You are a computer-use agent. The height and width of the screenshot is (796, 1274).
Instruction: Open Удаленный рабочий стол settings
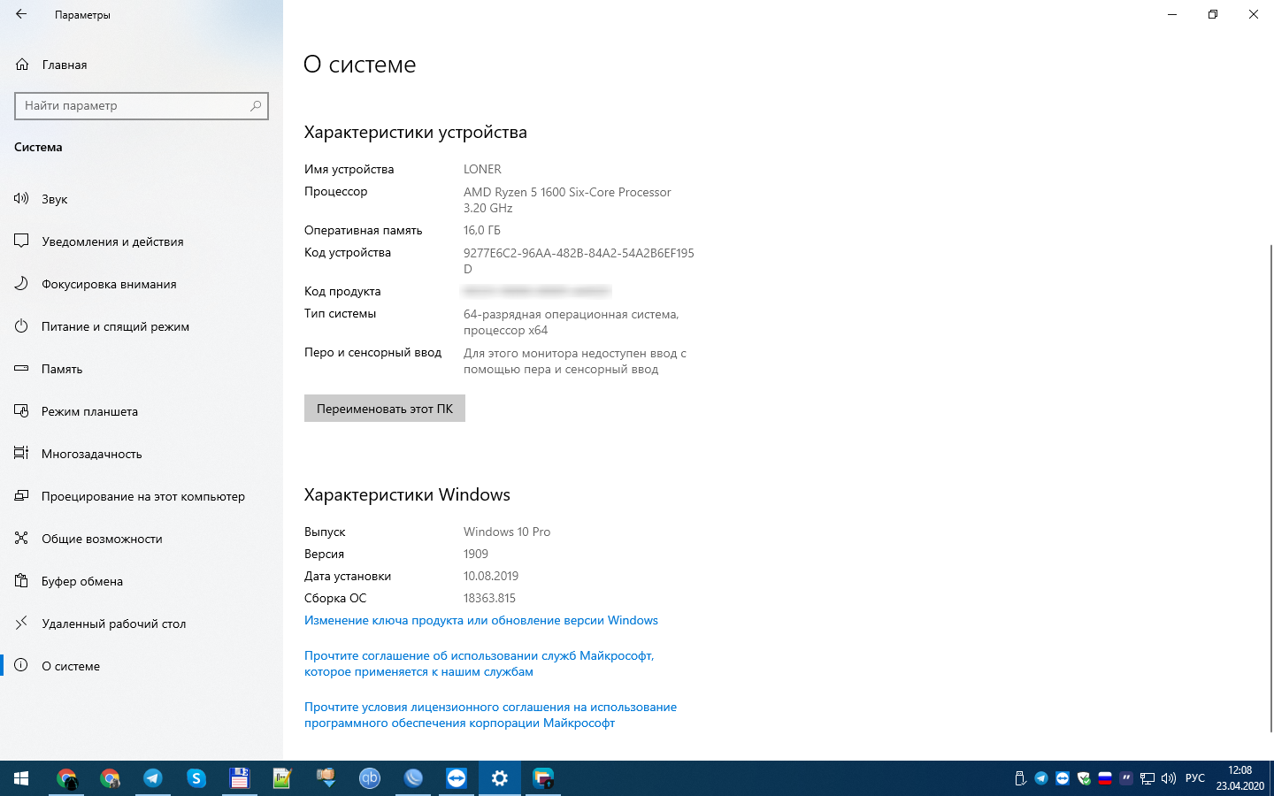pyautogui.click(x=142, y=624)
